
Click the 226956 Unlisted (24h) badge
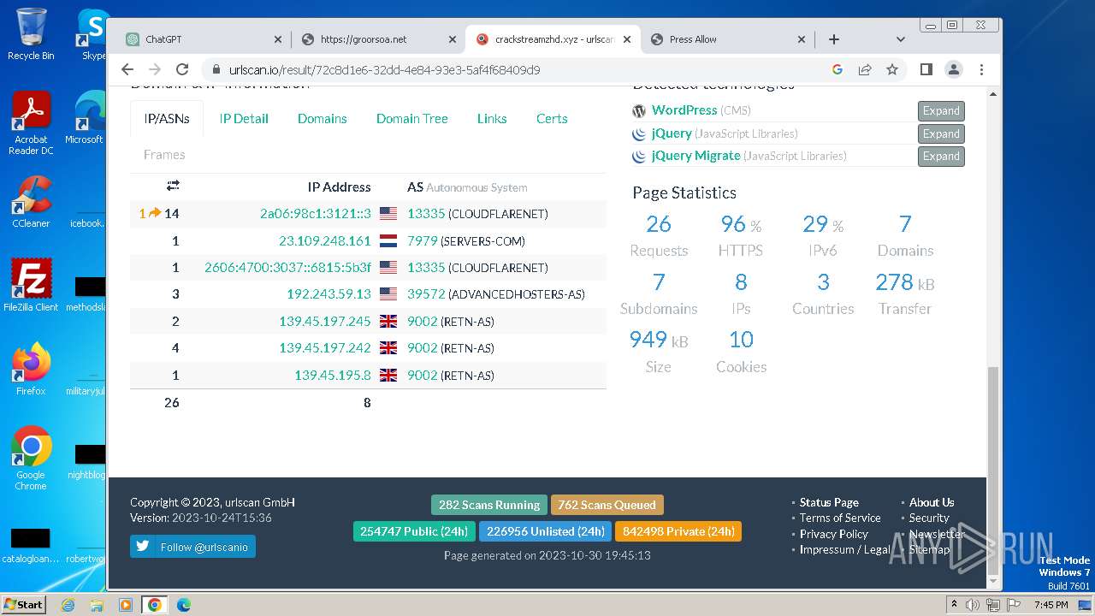click(x=546, y=531)
